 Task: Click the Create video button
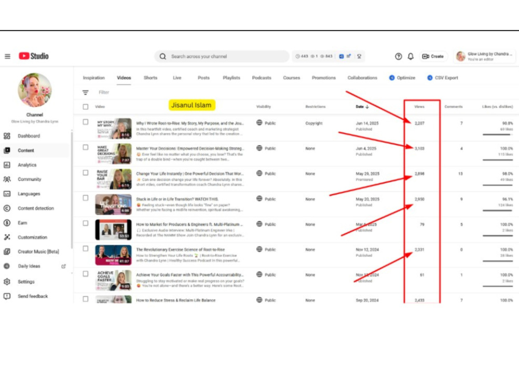tap(433, 56)
